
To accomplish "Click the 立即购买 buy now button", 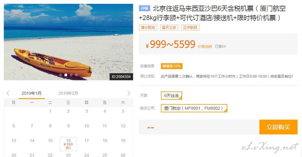I will [278, 127].
